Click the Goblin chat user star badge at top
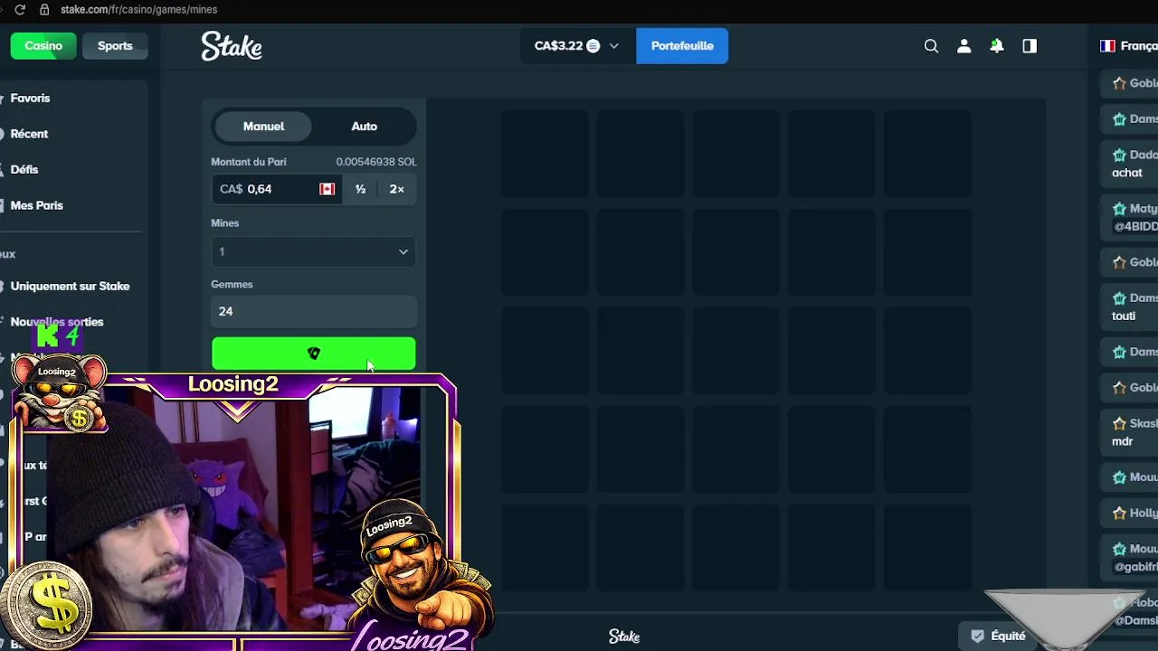1158x651 pixels. 1119,83
